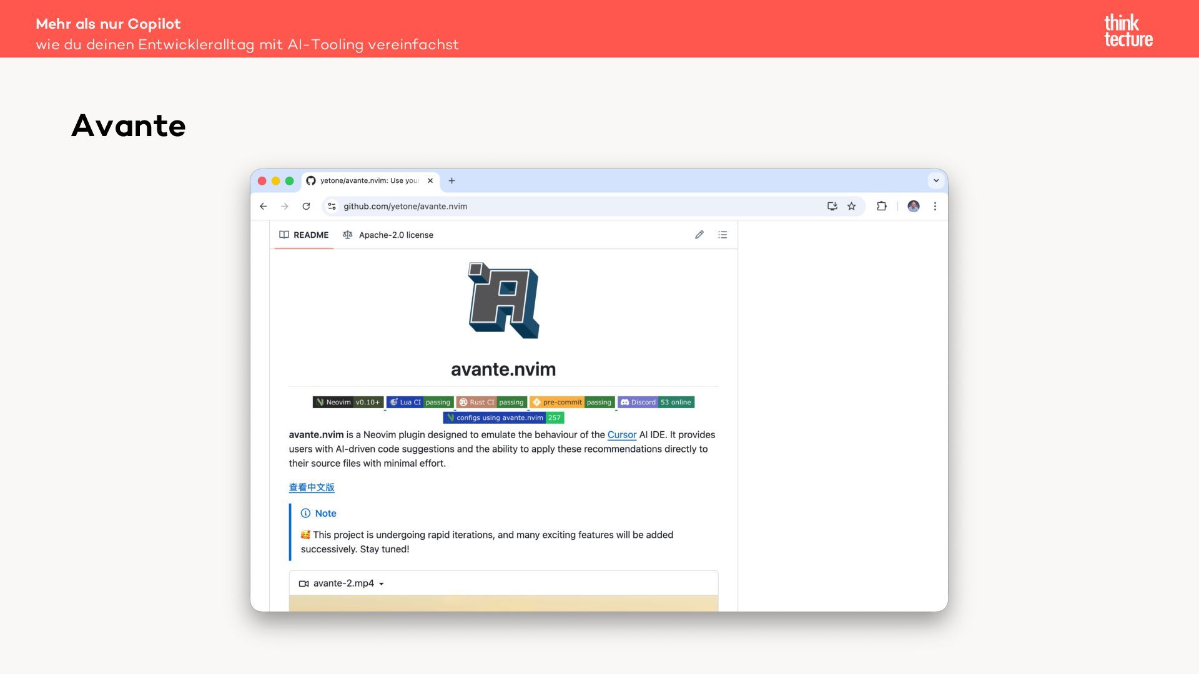Click the user profile avatar

click(913, 207)
